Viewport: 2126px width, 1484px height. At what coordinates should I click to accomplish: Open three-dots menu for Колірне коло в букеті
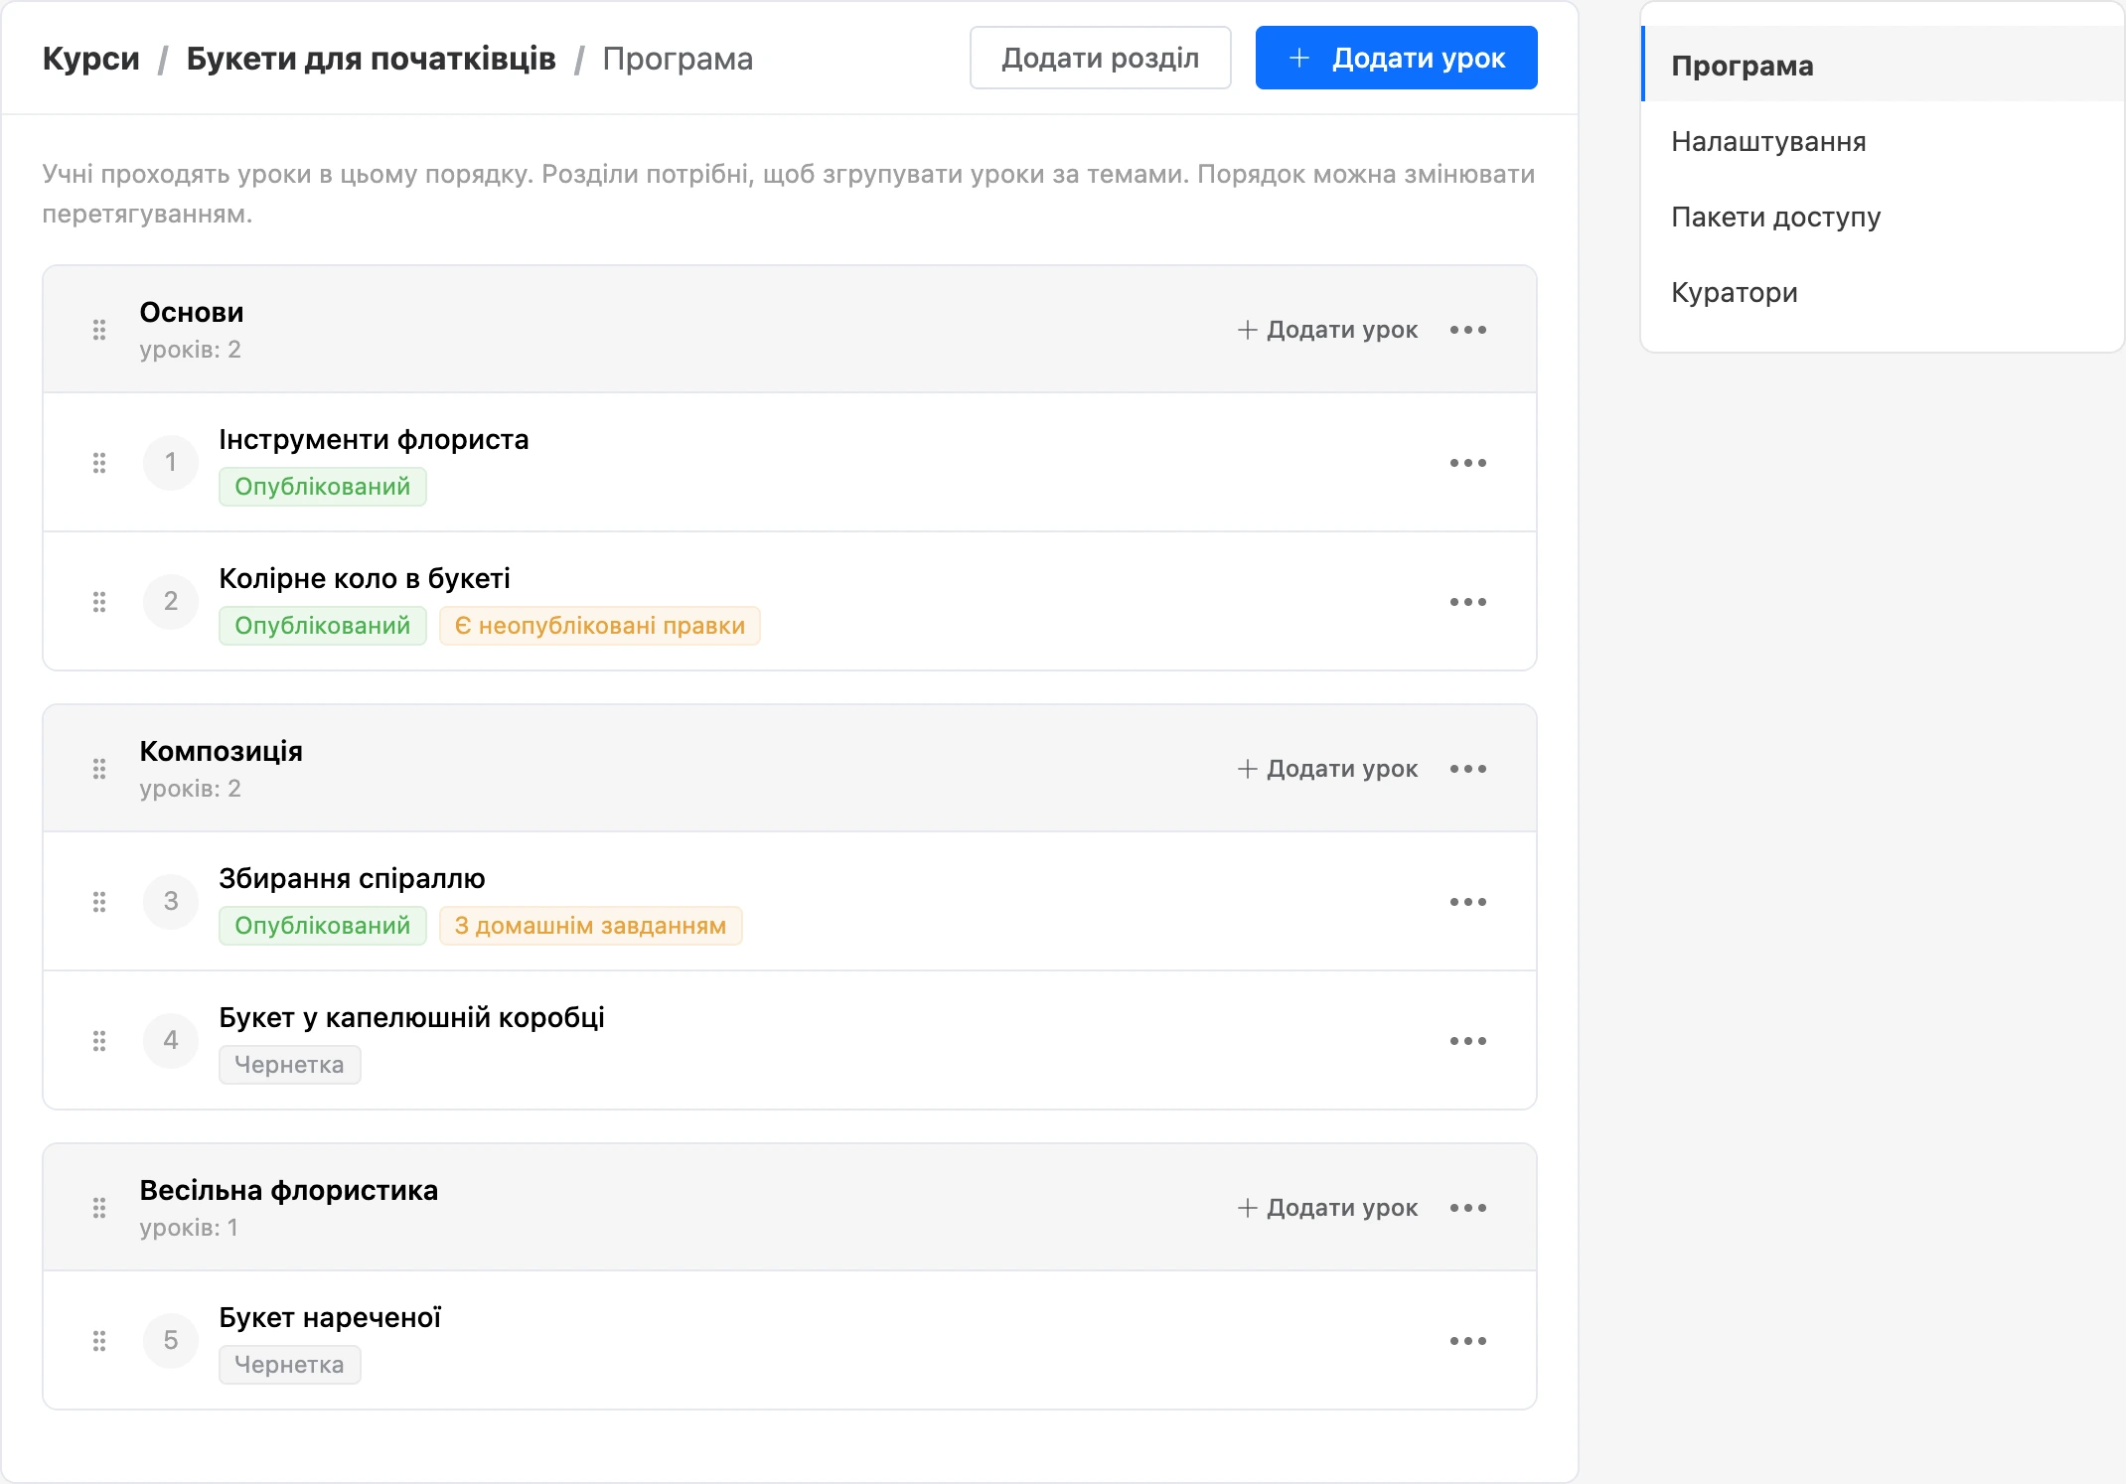coord(1468,602)
